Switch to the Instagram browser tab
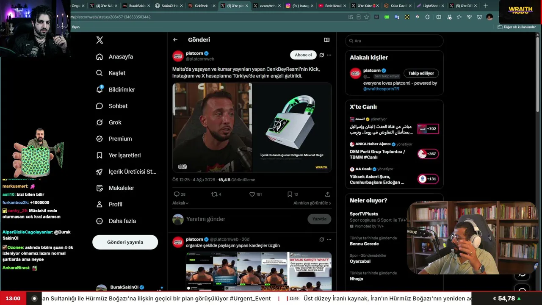The width and height of the screenshot is (542, 305). [299, 6]
